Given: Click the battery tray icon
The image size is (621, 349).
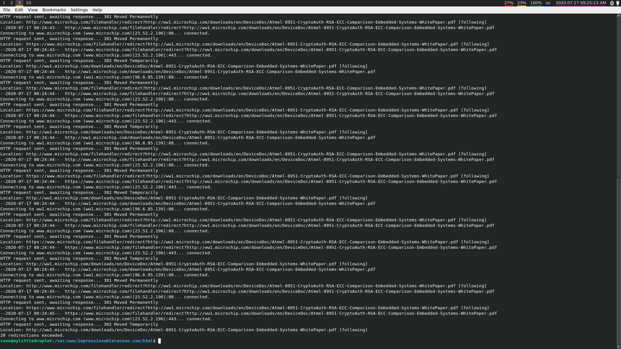Looking at the screenshot, I should (x=618, y=3).
